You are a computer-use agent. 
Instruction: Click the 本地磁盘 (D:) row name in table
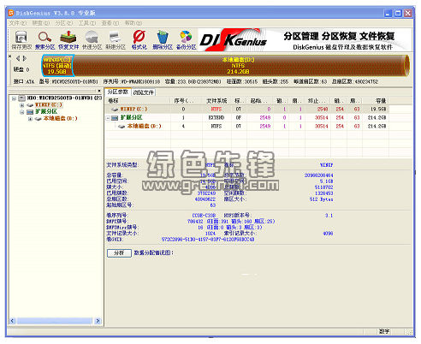click(144, 127)
